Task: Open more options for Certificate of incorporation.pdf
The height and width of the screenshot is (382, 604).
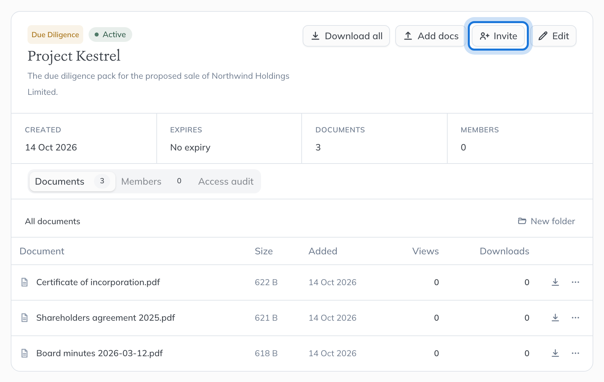Action: [x=575, y=282]
